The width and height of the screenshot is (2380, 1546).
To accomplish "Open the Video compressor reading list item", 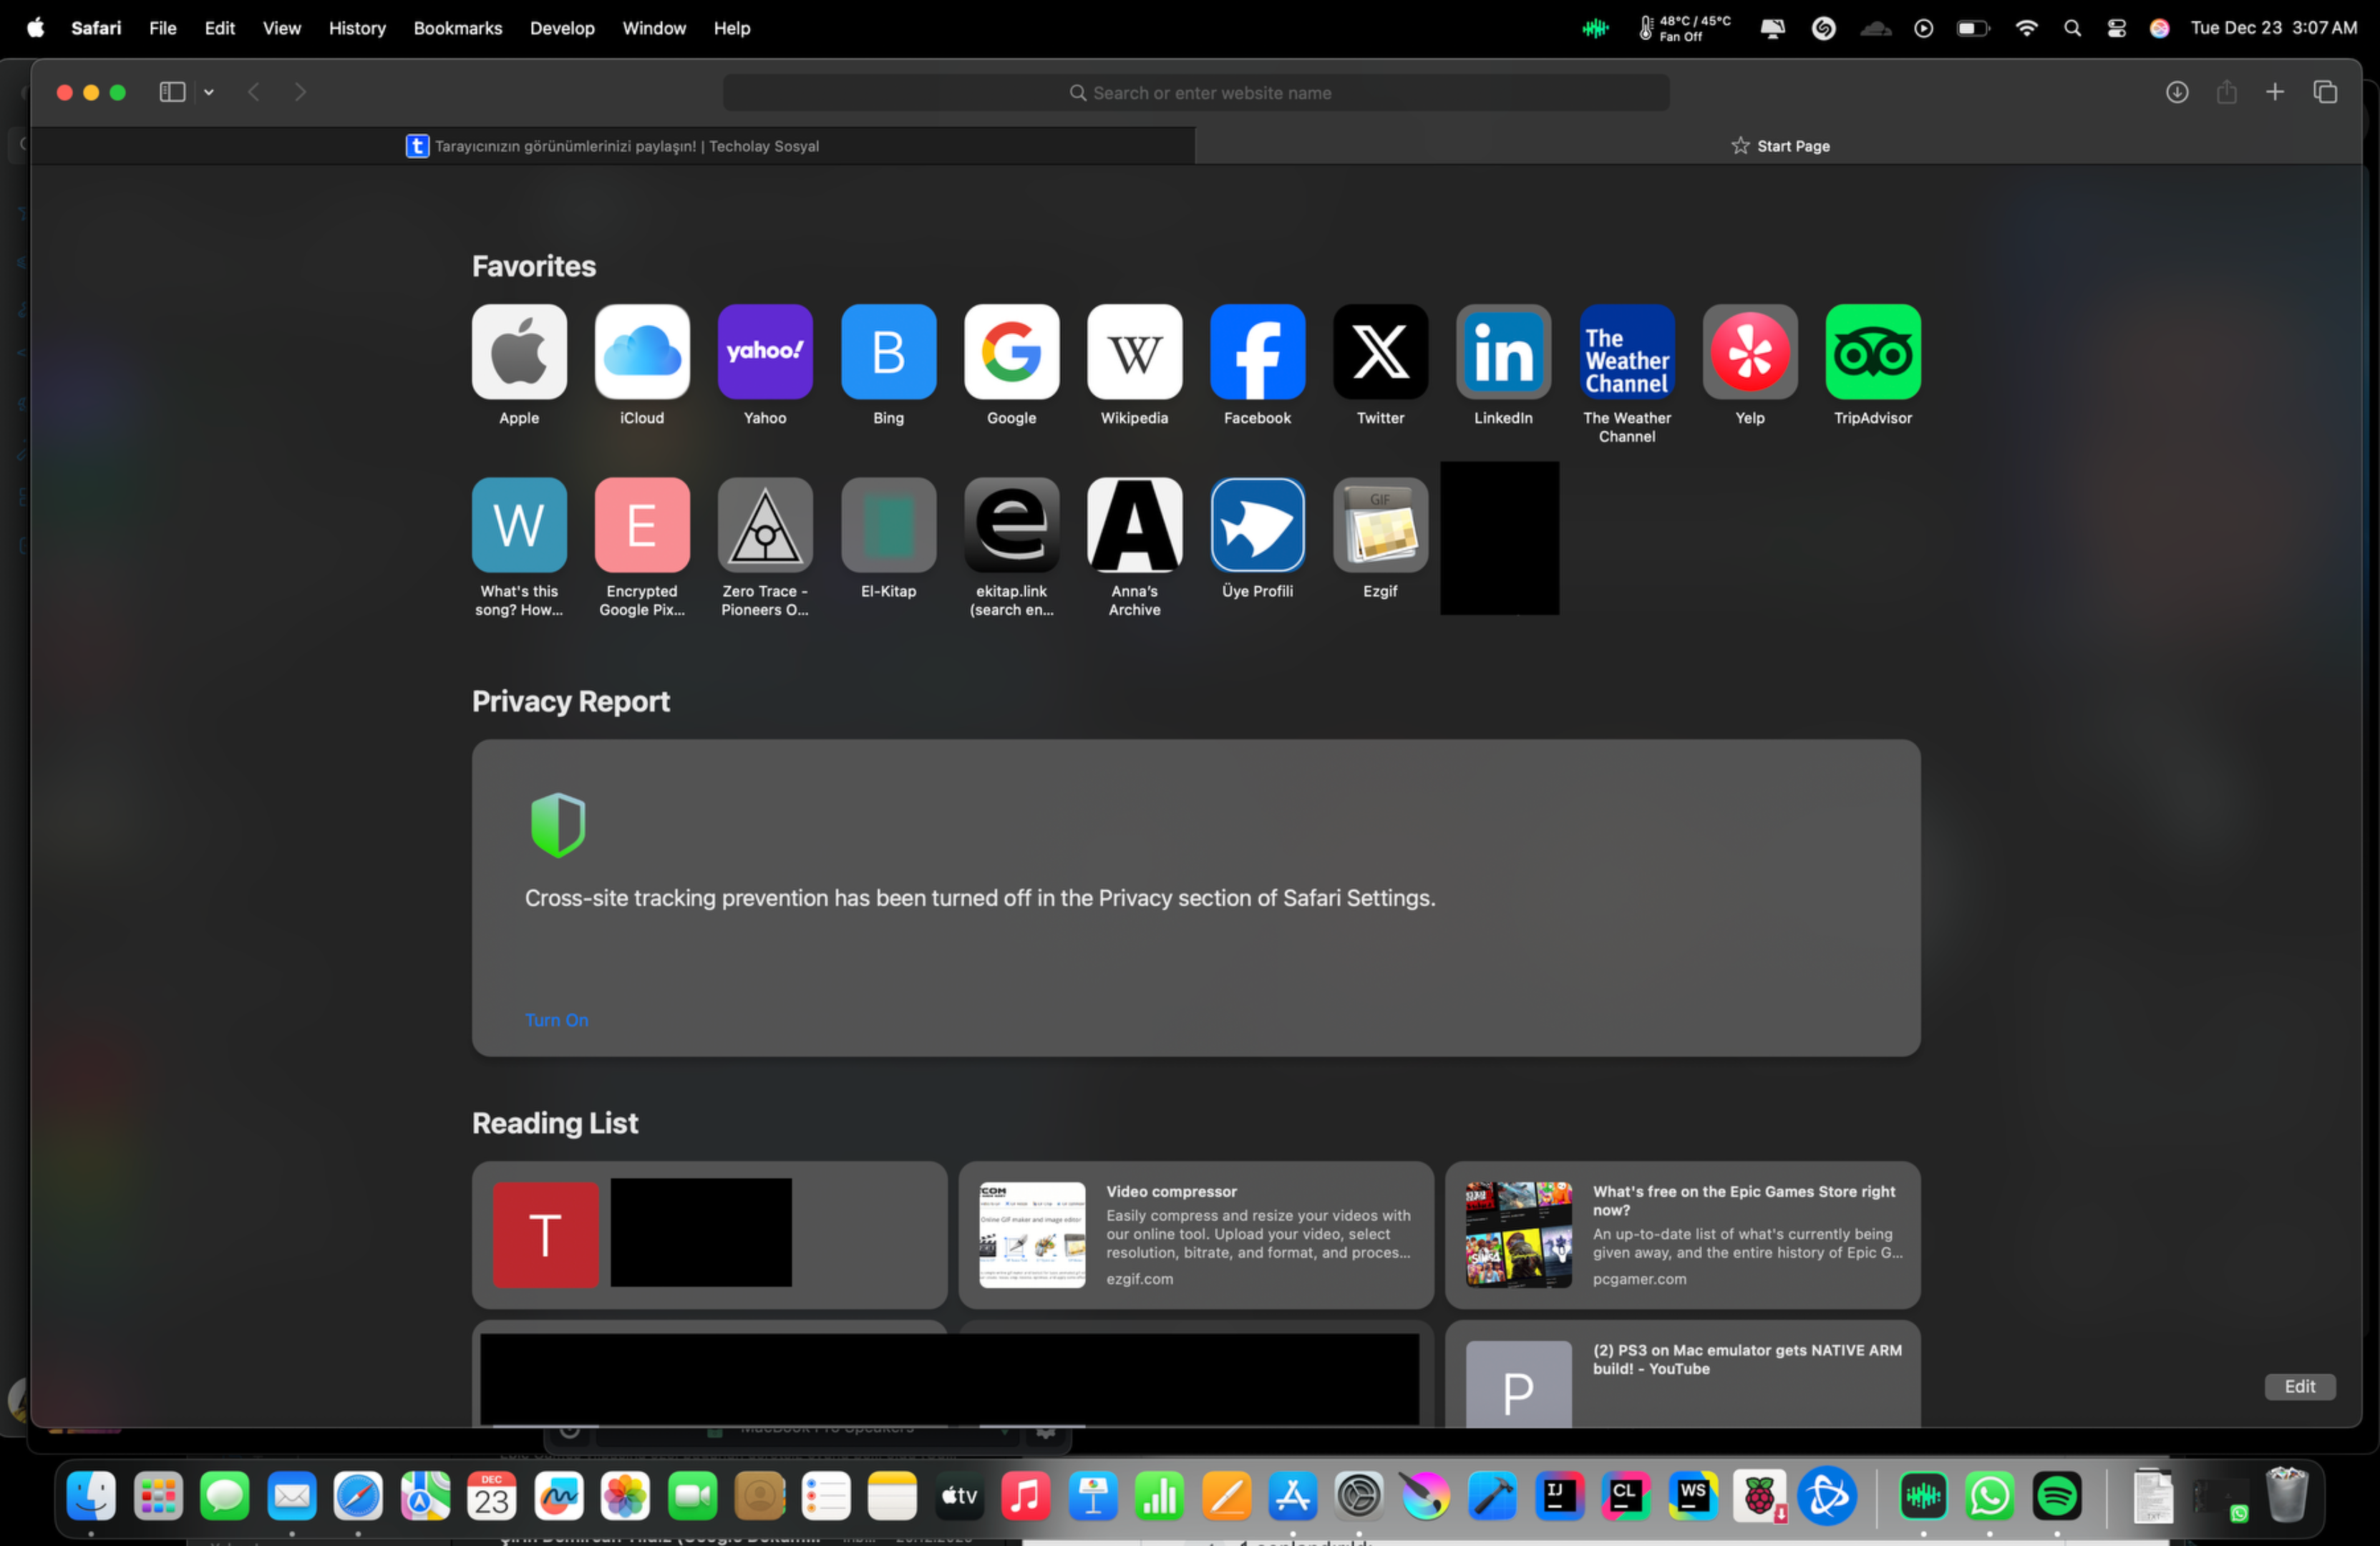I will (1196, 1234).
